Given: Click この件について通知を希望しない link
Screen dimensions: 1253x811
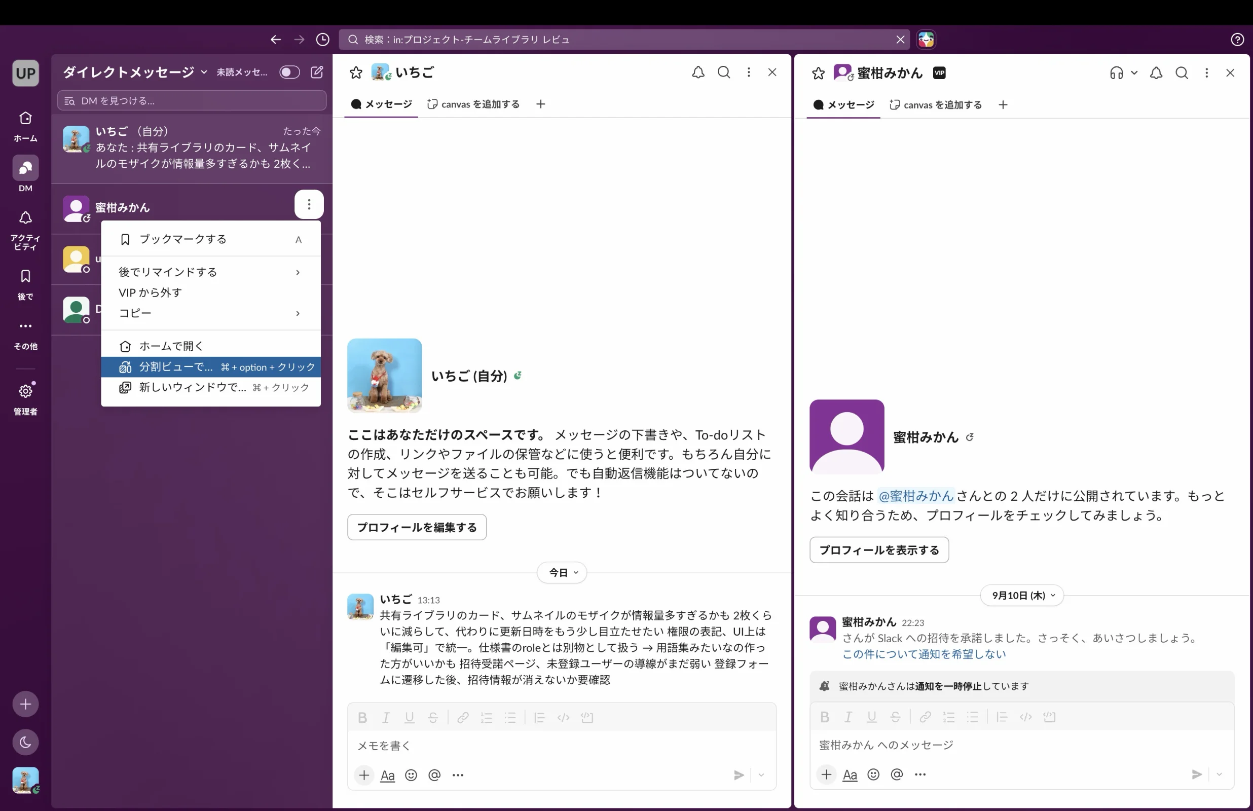Looking at the screenshot, I should click(x=924, y=654).
